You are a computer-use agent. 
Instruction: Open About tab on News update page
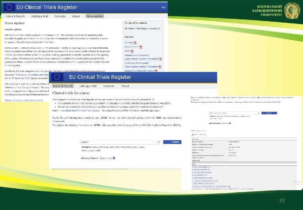pos(76,16)
